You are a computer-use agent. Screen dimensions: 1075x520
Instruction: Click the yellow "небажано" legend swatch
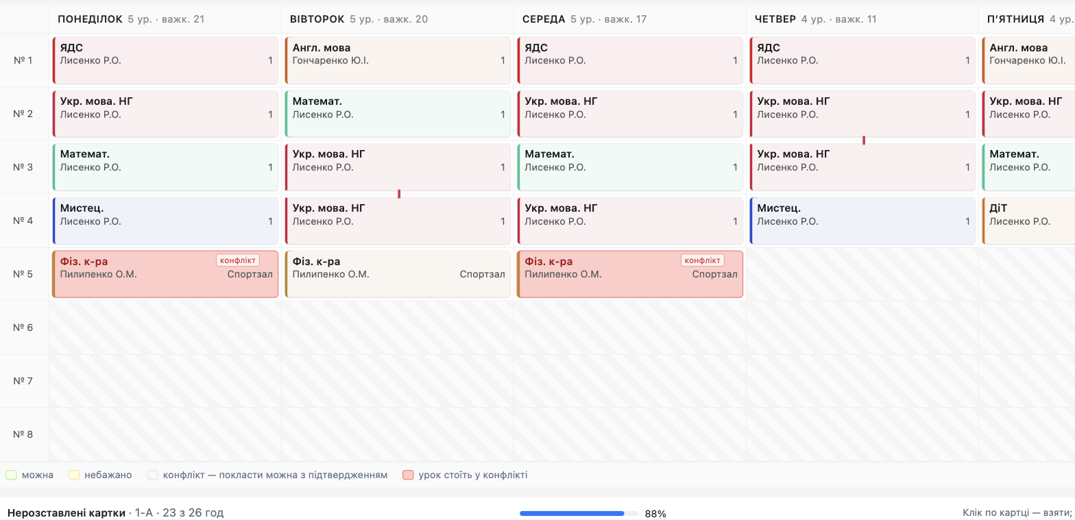(x=74, y=475)
